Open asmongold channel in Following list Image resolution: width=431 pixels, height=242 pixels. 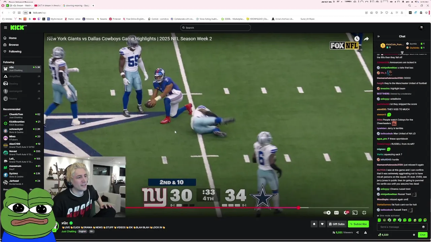pyautogui.click(x=22, y=91)
